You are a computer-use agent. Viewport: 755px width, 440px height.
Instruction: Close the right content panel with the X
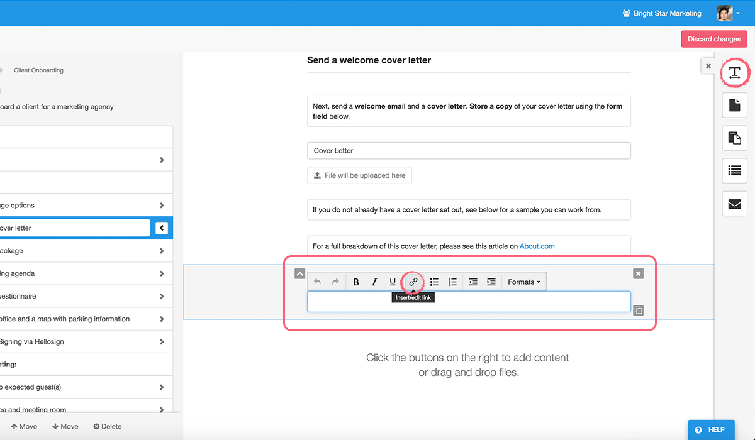point(708,66)
